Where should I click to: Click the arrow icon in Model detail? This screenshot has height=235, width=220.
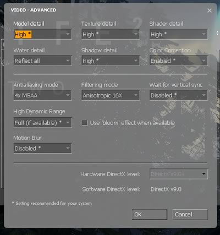click(68, 34)
